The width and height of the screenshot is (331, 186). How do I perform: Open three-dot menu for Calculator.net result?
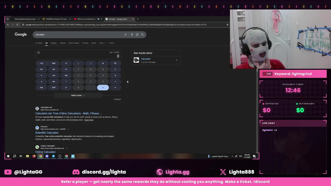(x=61, y=110)
